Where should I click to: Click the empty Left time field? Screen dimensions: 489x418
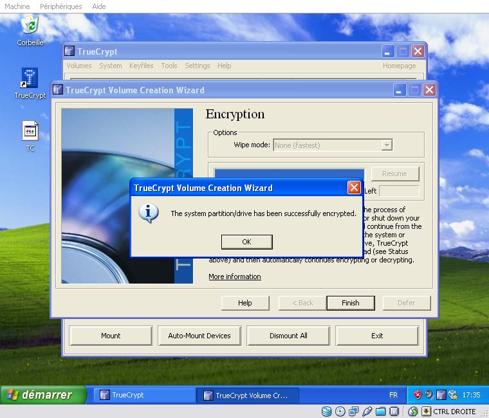[x=399, y=191]
